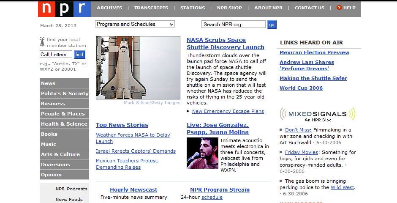397x203 pixels.
Task: Open Israel Rejects Captors' Demands story
Action: [x=136, y=151]
